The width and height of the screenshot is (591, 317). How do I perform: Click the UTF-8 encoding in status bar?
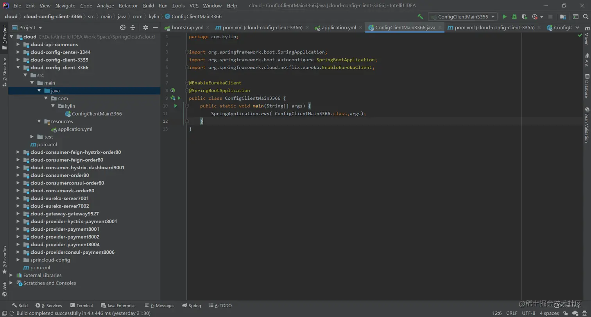coord(528,313)
